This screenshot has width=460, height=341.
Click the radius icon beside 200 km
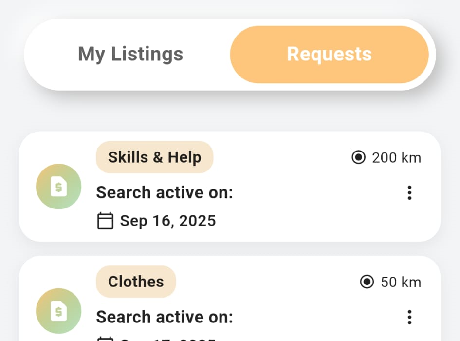coord(359,158)
